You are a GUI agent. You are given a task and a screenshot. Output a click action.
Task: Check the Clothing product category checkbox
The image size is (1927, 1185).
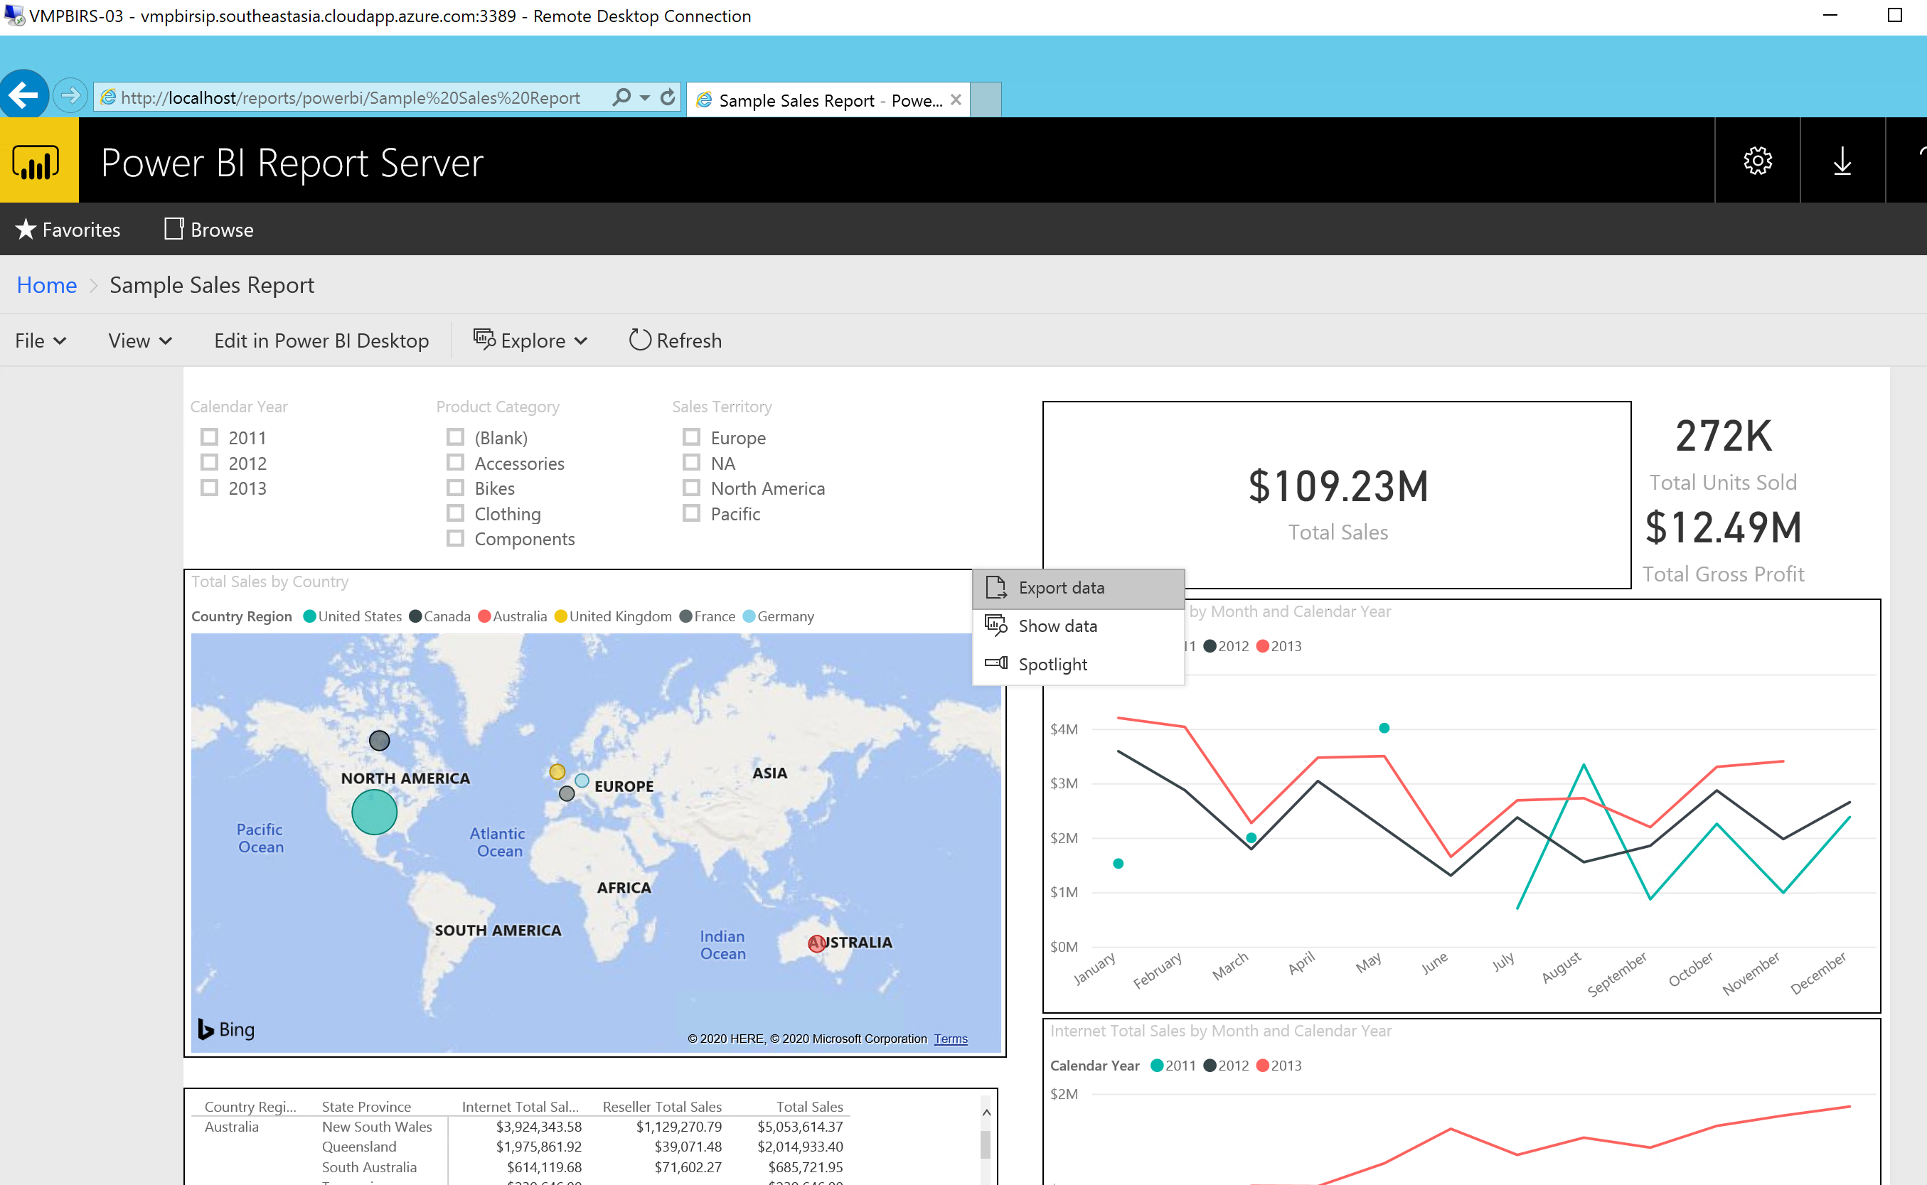(x=456, y=513)
